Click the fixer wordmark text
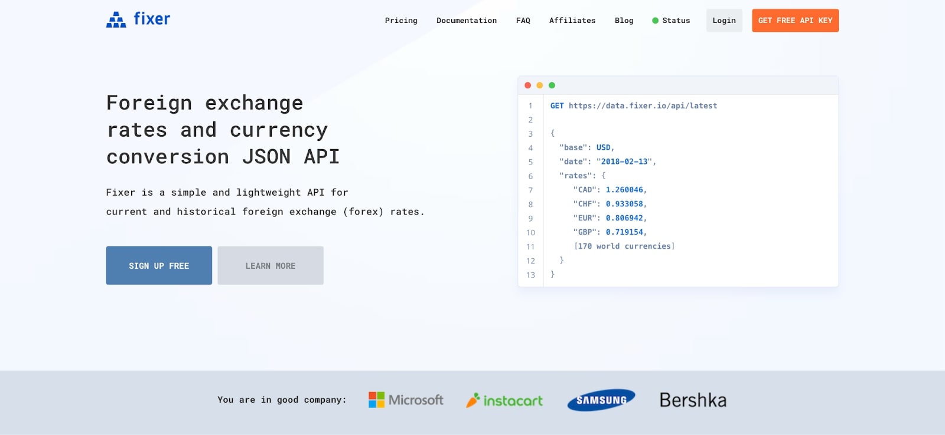Image resolution: width=945 pixels, height=435 pixels. [152, 19]
